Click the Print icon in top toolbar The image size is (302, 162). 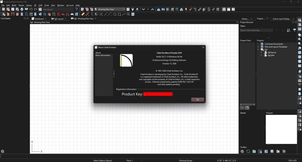pyautogui.click(x=22, y=9)
